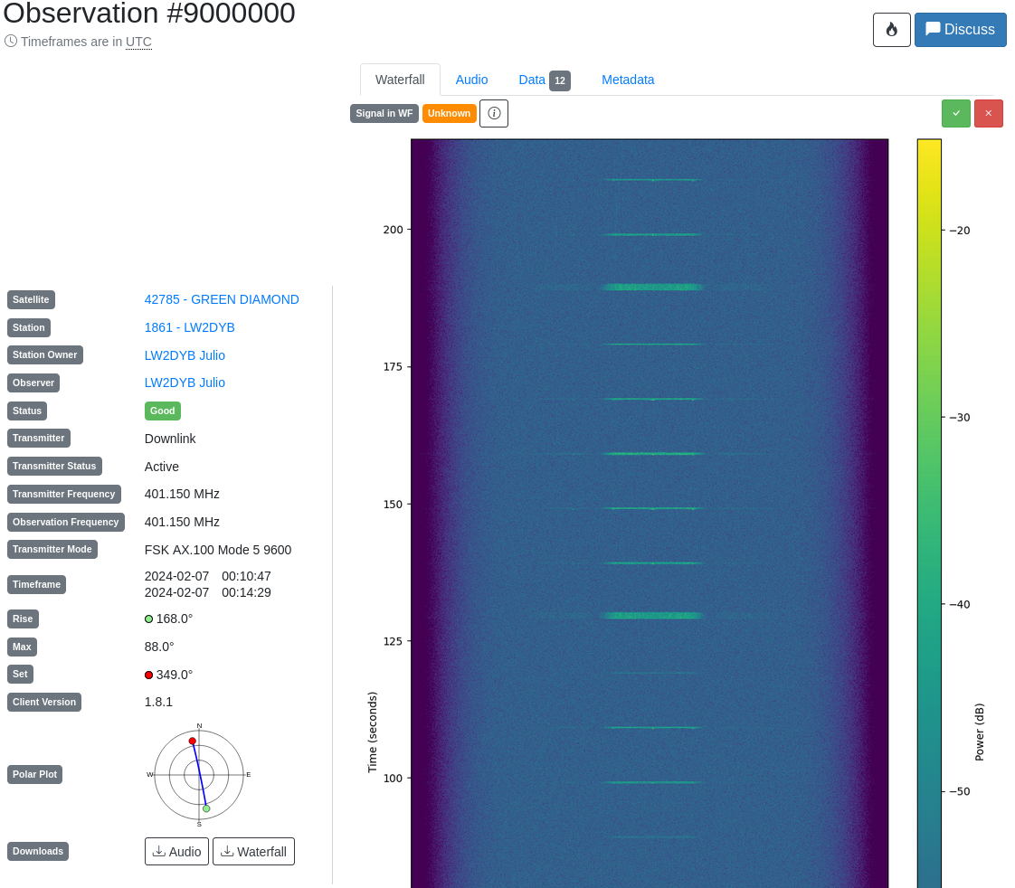Viewport: 1015px width, 888px height.
Task: Click the download icon on the Waterfall button
Action: click(x=226, y=851)
